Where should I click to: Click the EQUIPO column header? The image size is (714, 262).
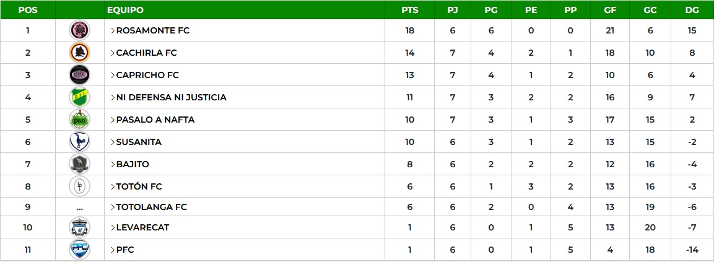pos(125,10)
